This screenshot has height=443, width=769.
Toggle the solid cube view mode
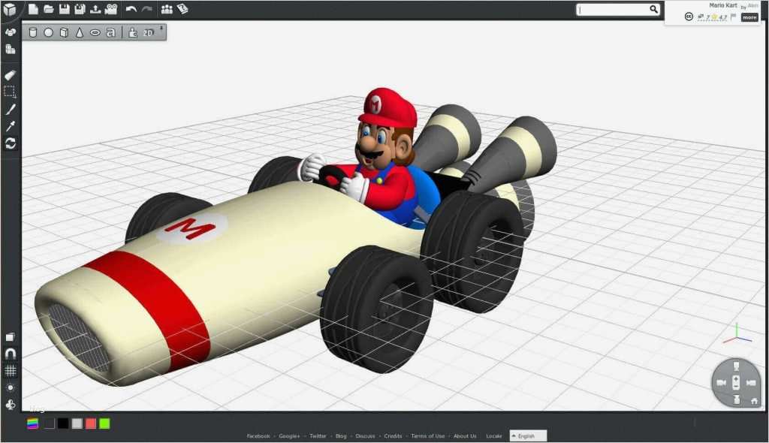pyautogui.click(x=11, y=337)
